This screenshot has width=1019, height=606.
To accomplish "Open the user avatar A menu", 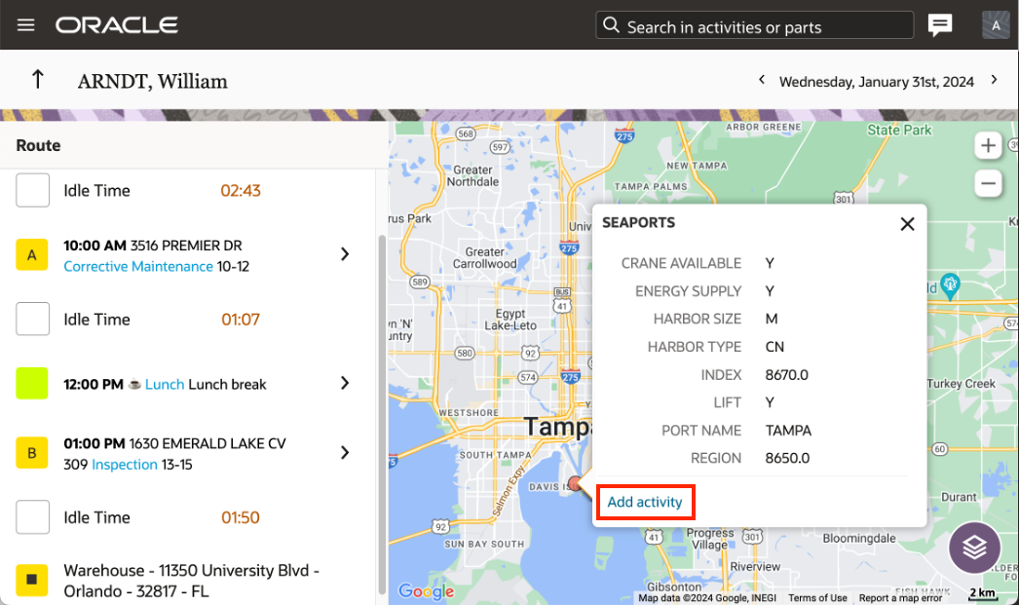I will (x=996, y=25).
